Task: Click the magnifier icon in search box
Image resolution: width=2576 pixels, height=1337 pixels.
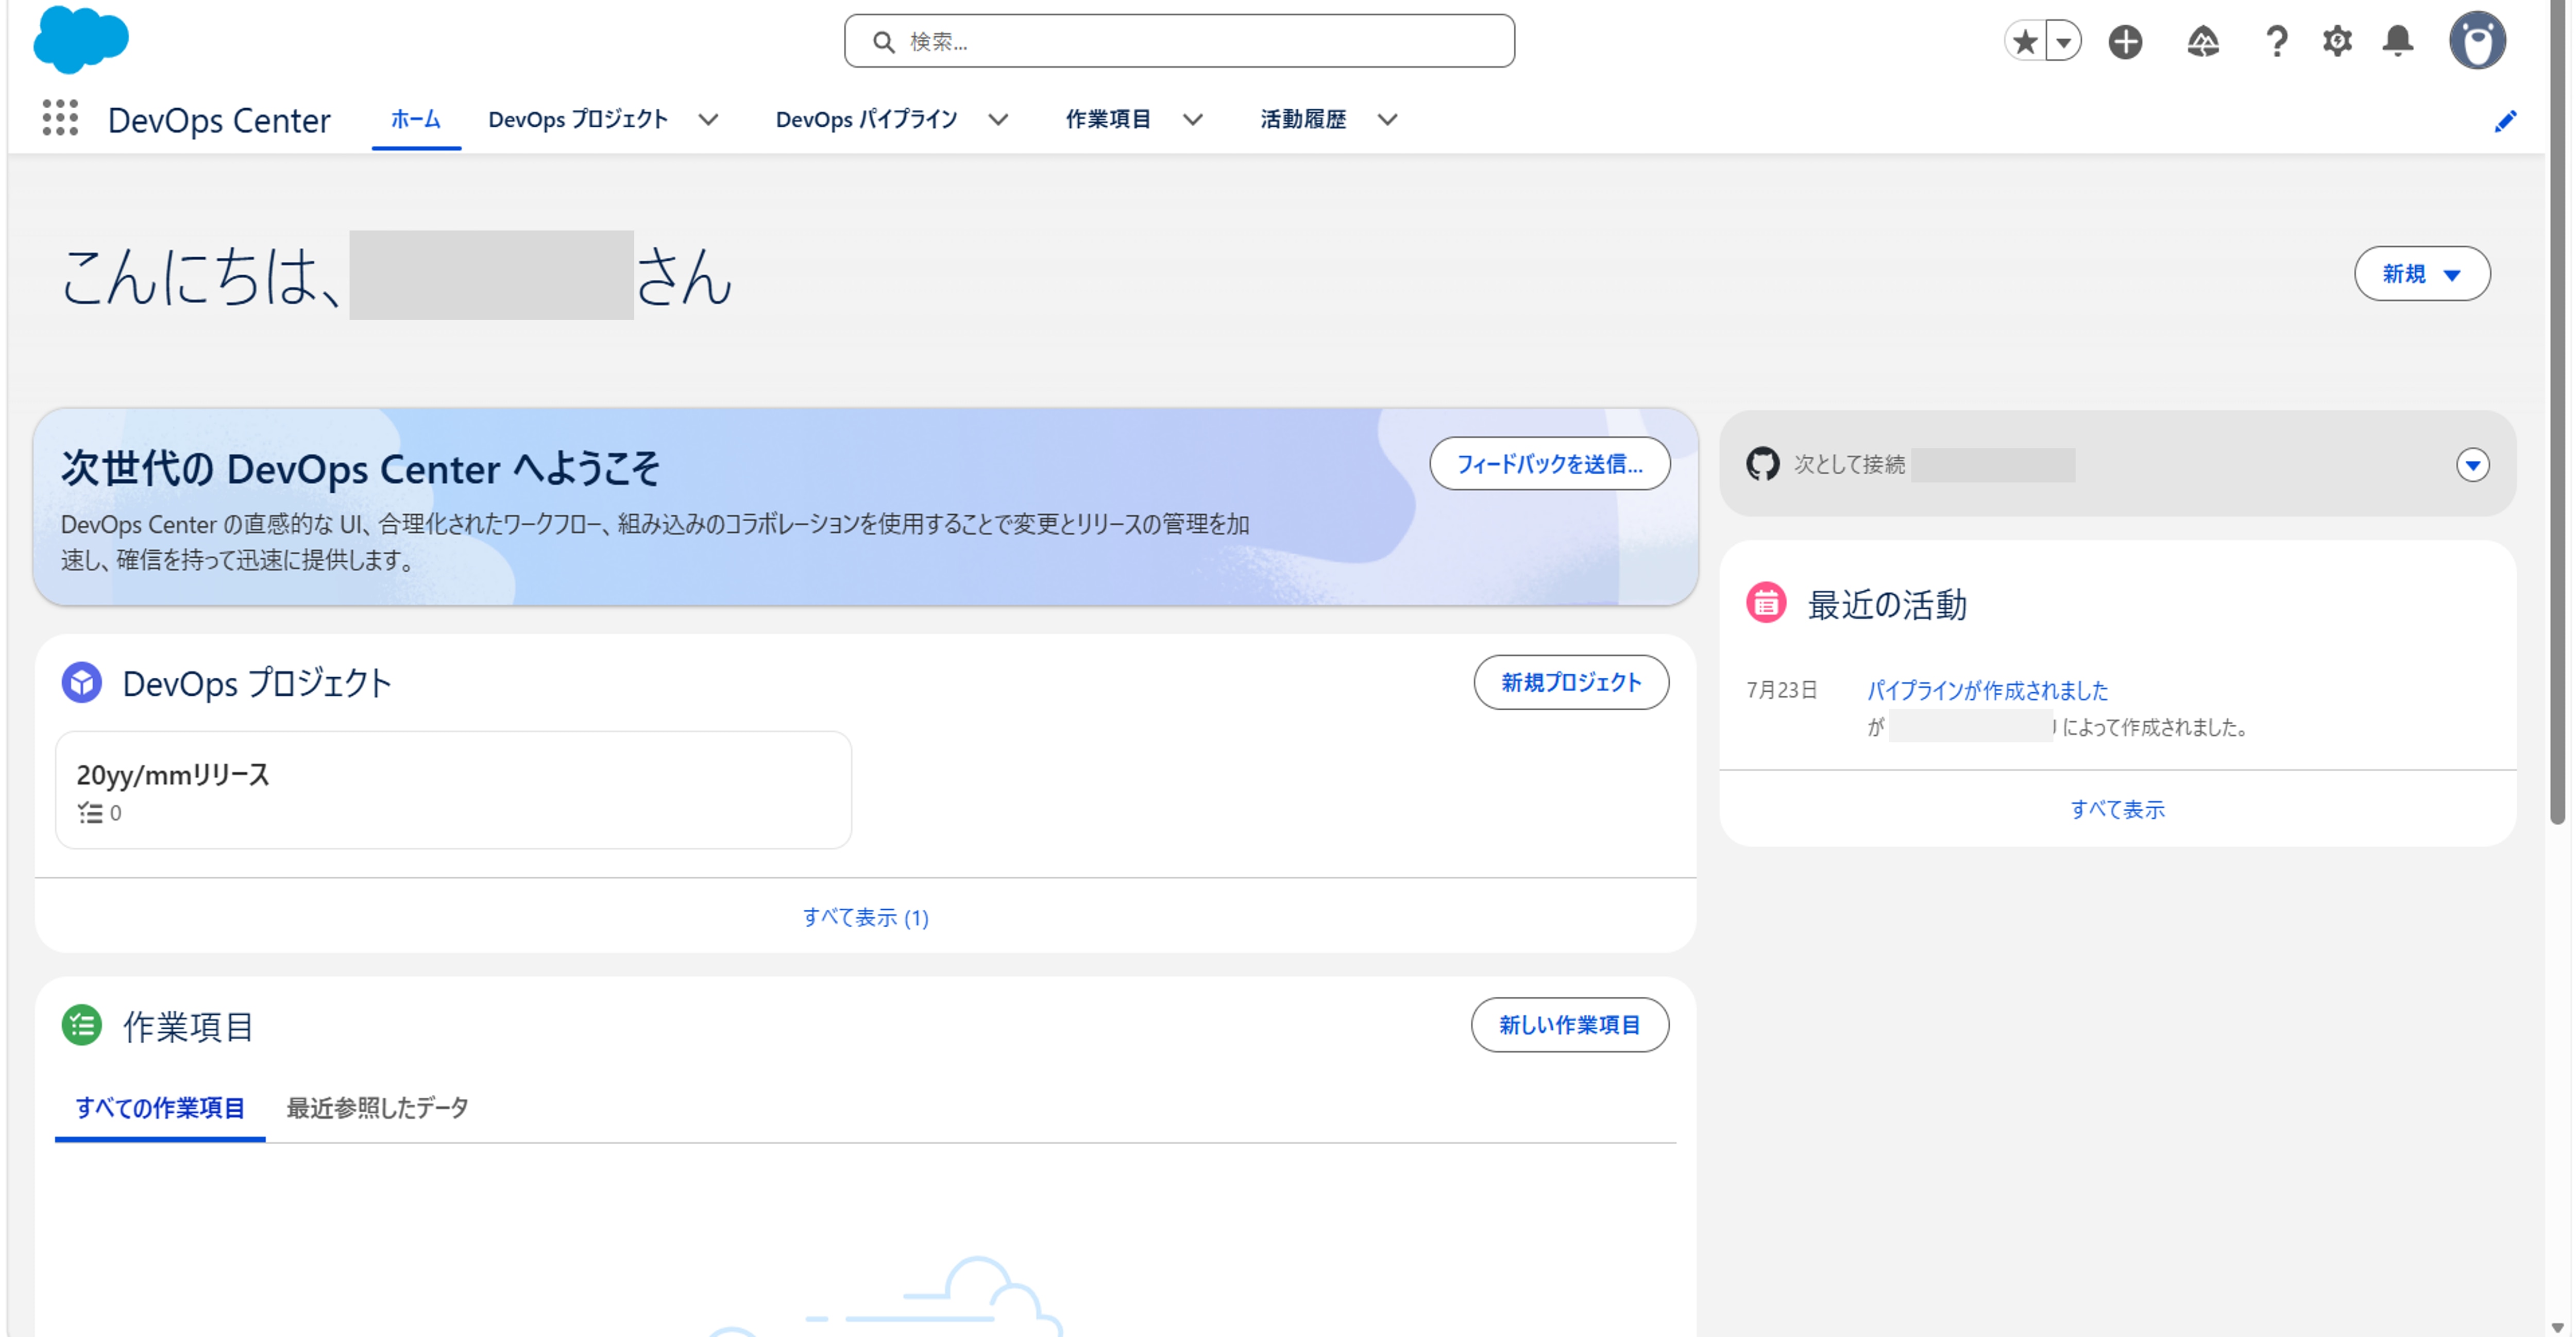Action: [x=883, y=41]
